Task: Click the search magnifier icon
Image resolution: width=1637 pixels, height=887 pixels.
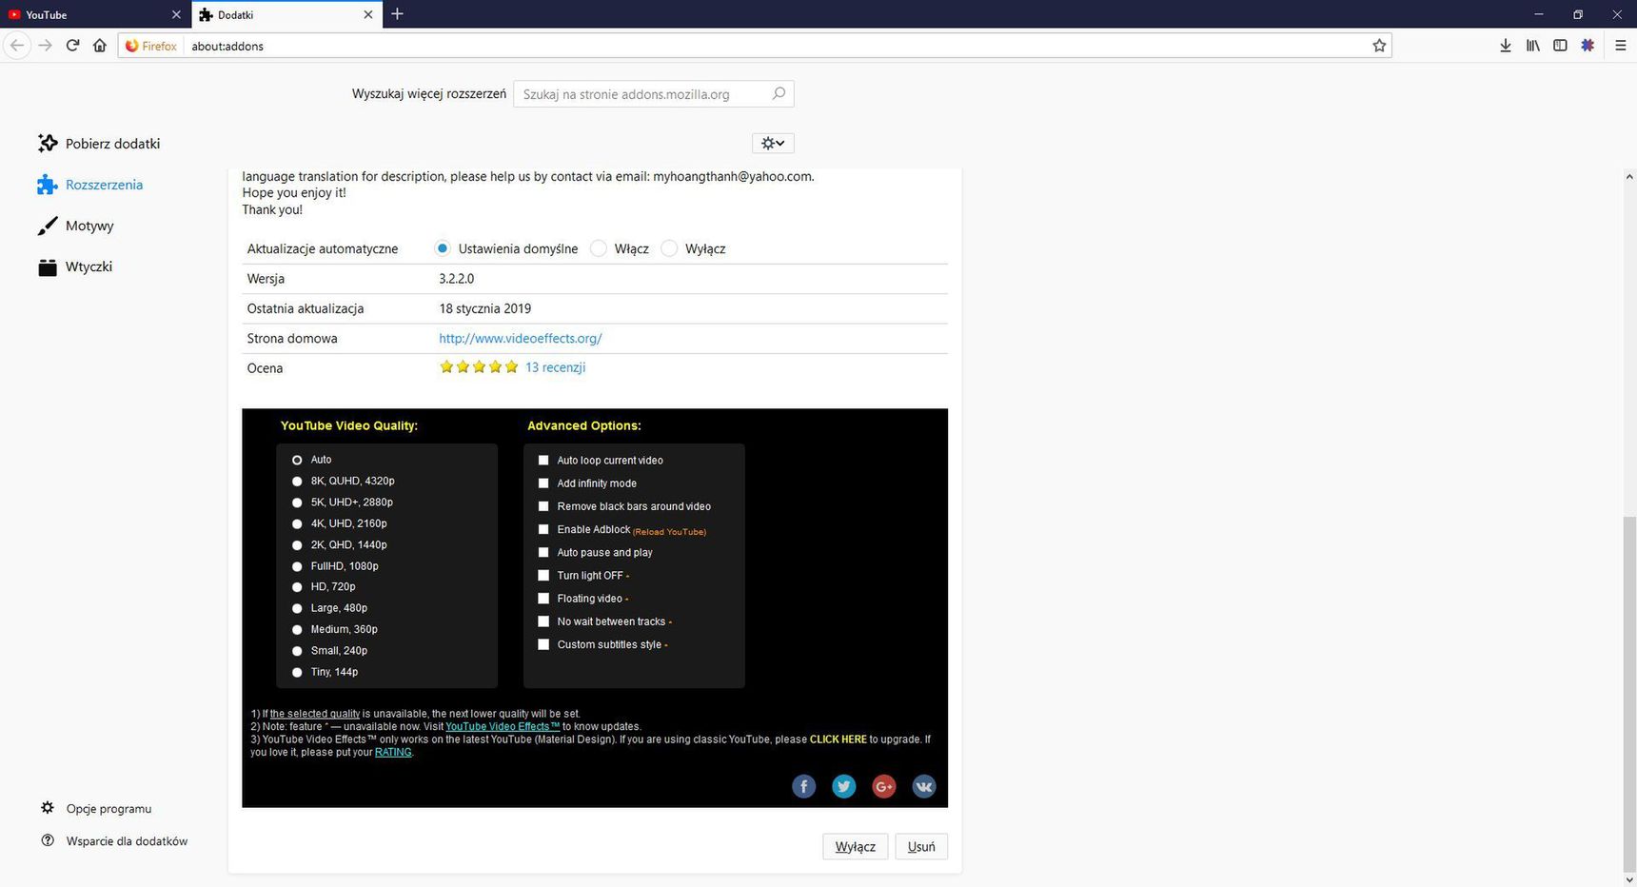Action: coord(779,93)
